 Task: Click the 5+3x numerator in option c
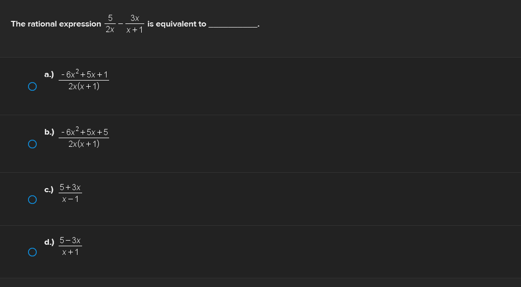pos(70,188)
